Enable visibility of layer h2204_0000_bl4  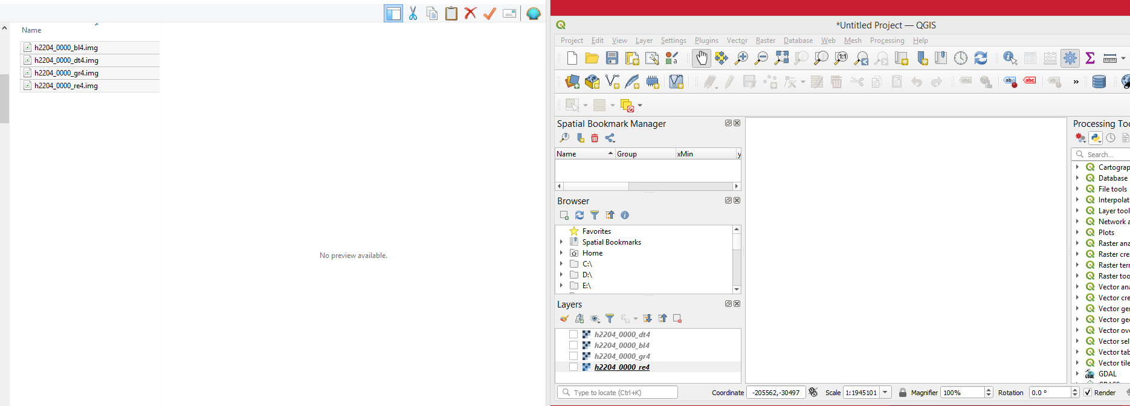click(x=573, y=345)
